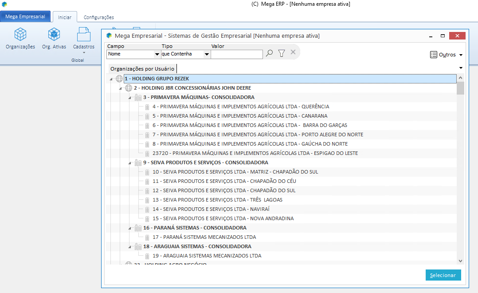Click the icon beside 23720 - ESPIGAO DO LESTE

[147, 154]
